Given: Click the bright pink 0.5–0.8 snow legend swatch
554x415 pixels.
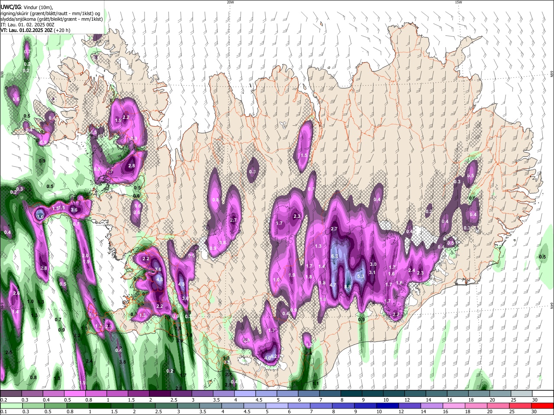Looking at the screenshot, I should tap(75, 394).
